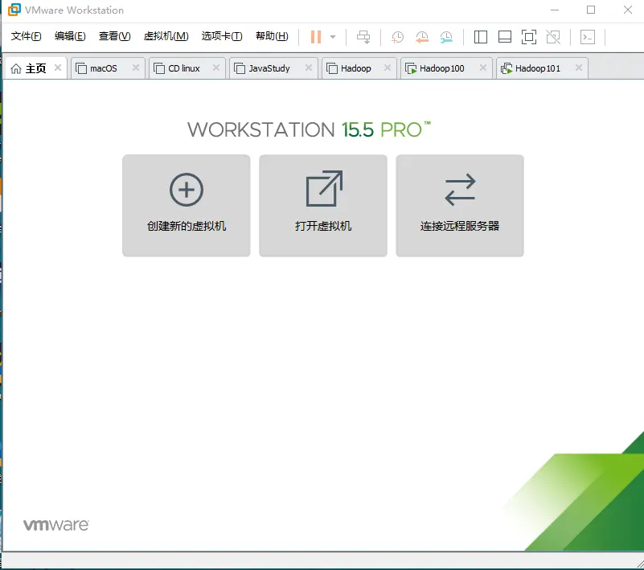Open the 虚拟机(M) menu
This screenshot has height=570, width=644.
coord(166,36)
